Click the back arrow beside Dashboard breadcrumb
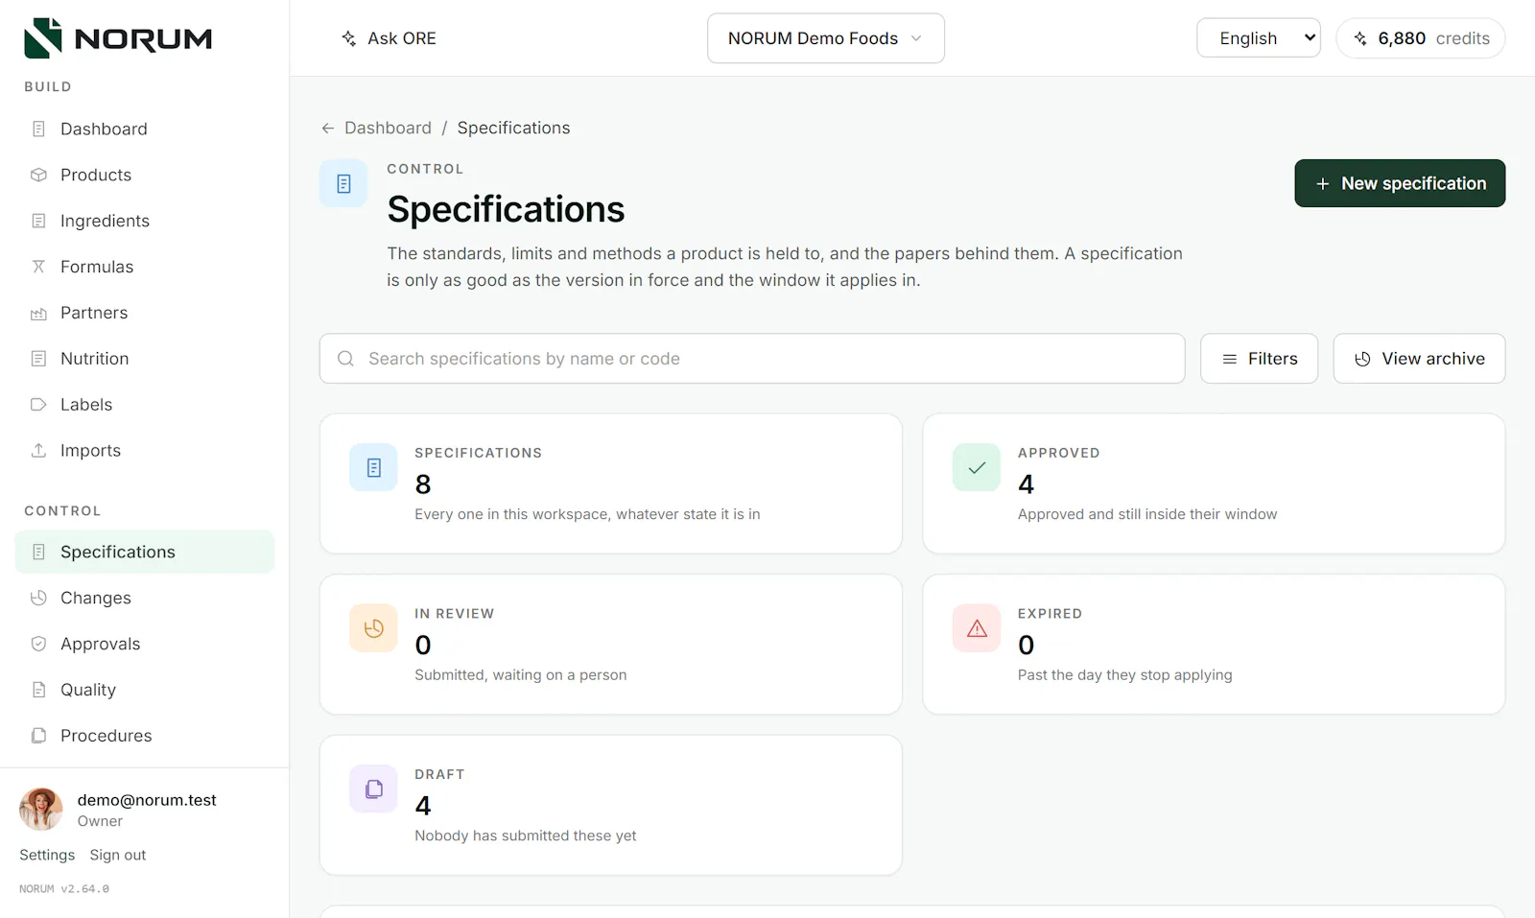Screen dimensions: 1535x918 click(328, 128)
